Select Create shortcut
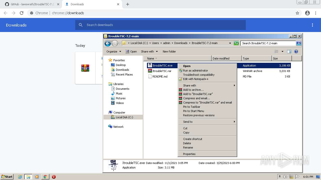Viewport: 321px width, 180px height. 207,139
